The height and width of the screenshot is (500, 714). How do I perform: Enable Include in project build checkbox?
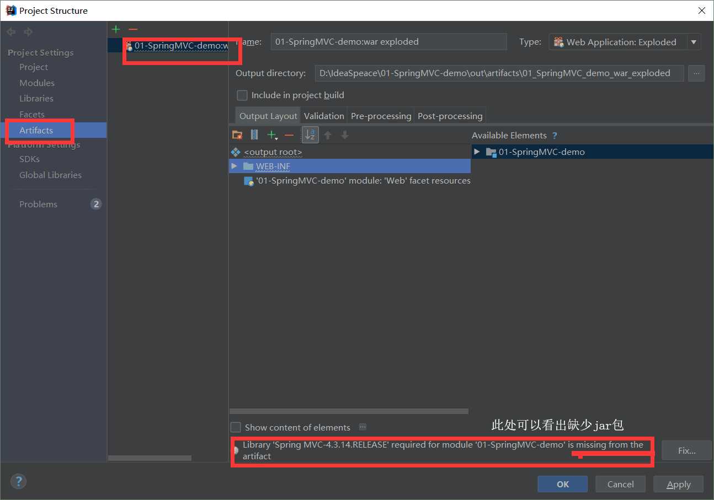[x=242, y=95]
